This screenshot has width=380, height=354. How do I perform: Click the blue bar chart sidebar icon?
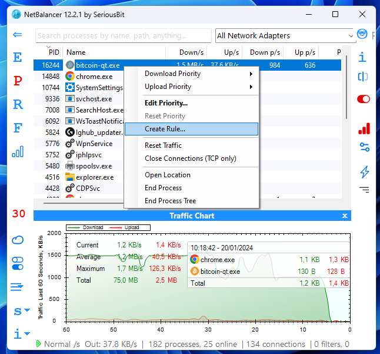(18, 151)
